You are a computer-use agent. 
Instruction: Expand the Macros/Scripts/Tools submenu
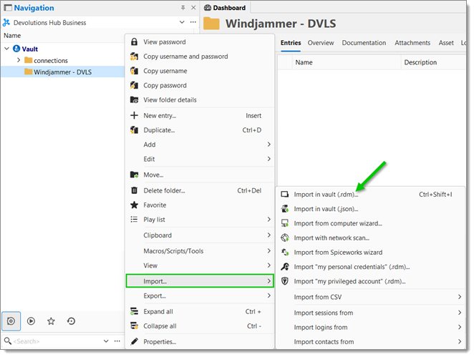200,251
